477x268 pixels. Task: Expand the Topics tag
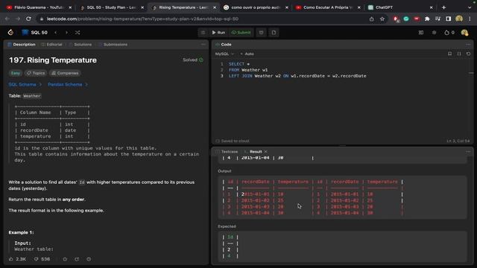(36, 73)
